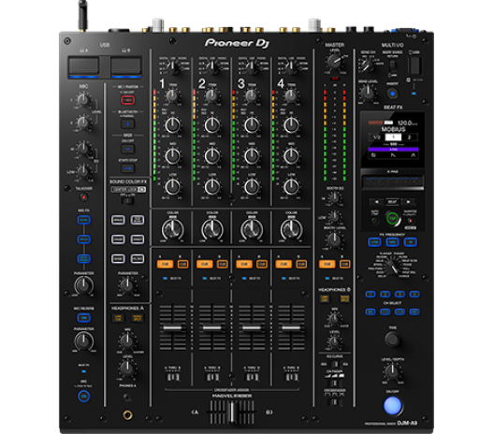The width and height of the screenshot is (494, 434).
Task: Click the MIDI Start/Stop button
Action: 127,168
